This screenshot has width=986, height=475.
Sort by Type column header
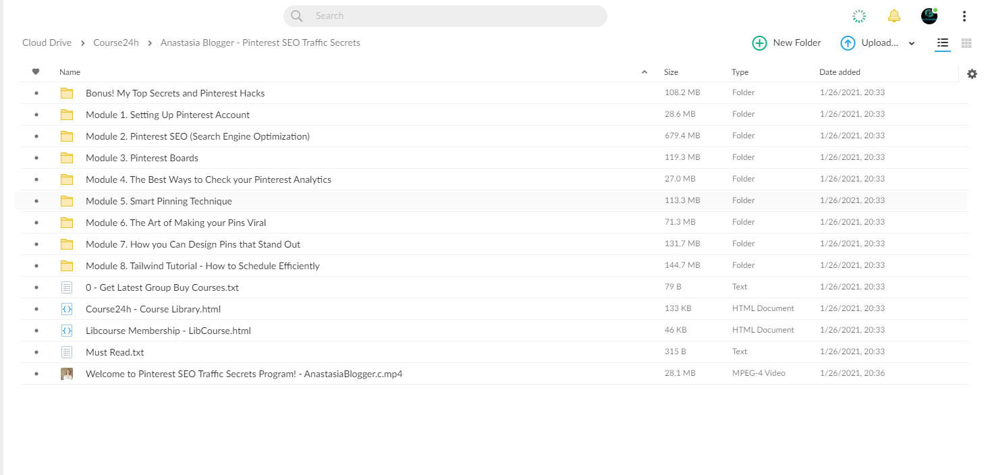click(x=740, y=72)
